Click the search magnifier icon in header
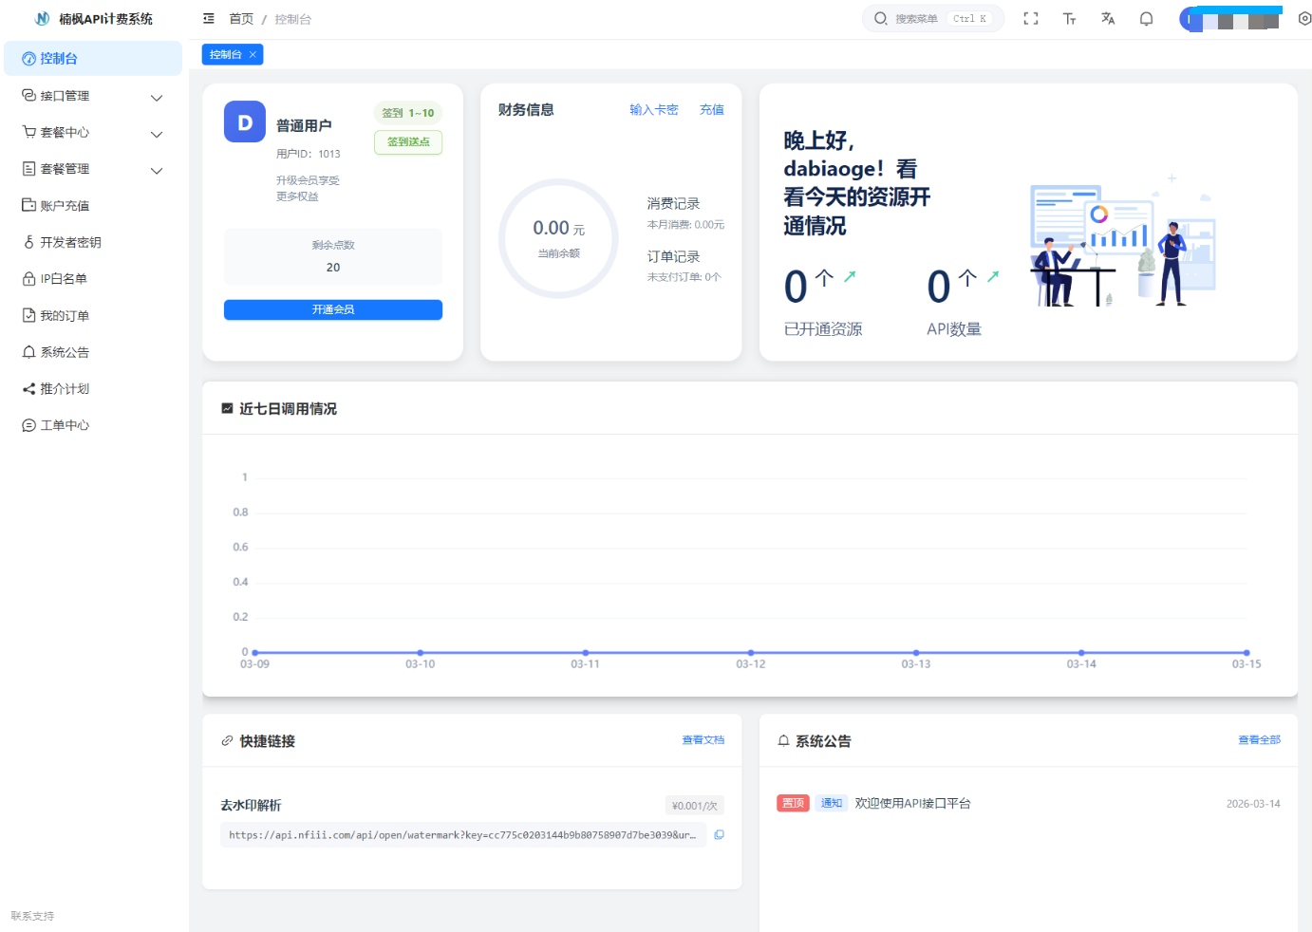The height and width of the screenshot is (932, 1312). 880,18
